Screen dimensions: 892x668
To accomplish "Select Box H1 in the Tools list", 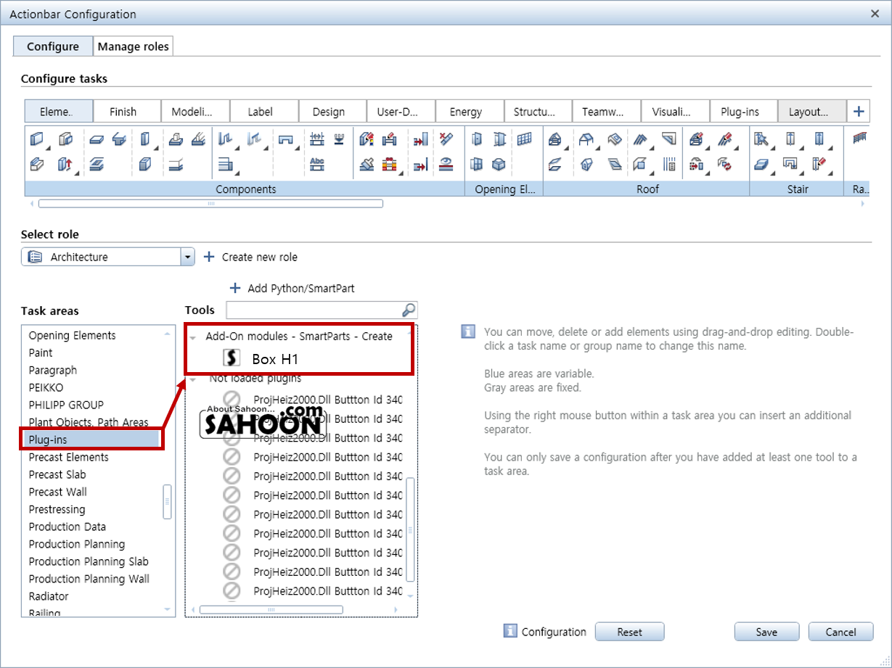I will [x=275, y=358].
